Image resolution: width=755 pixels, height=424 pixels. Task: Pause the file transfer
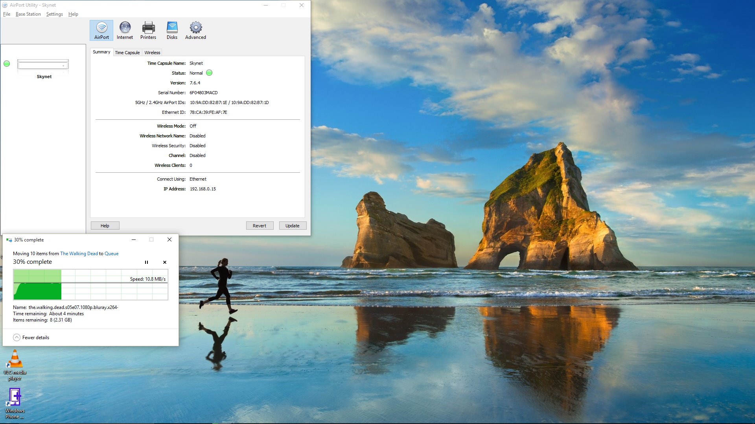point(146,262)
